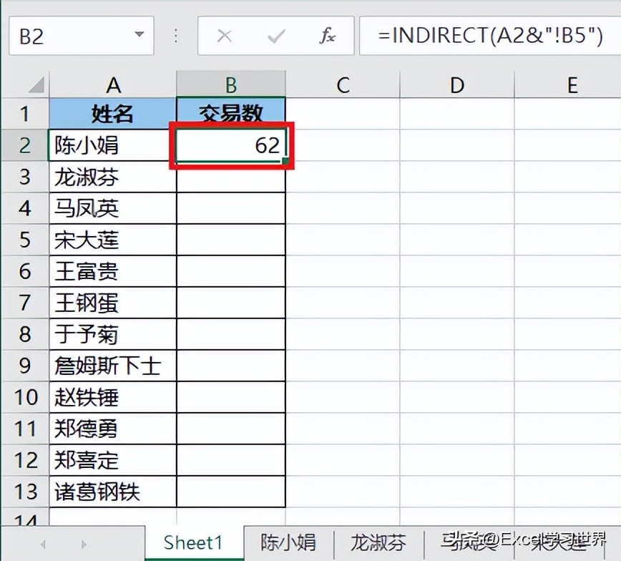Click the Name Box showing B2
The height and width of the screenshot is (561, 621).
point(81,36)
